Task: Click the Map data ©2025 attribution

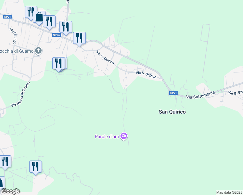Action: [229, 192]
